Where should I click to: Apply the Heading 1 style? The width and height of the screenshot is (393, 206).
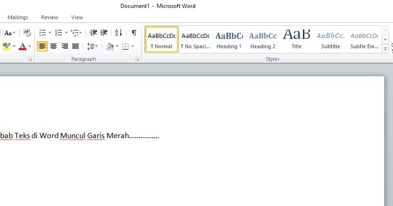[229, 39]
